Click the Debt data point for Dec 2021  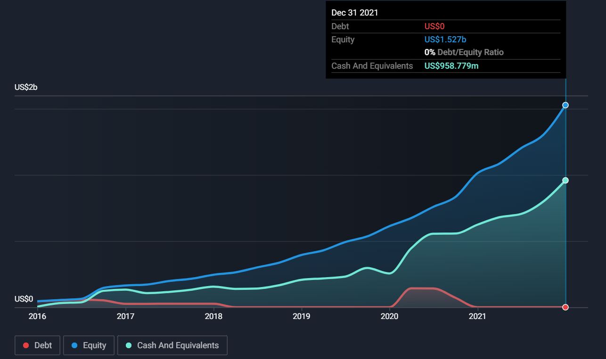pos(565,307)
